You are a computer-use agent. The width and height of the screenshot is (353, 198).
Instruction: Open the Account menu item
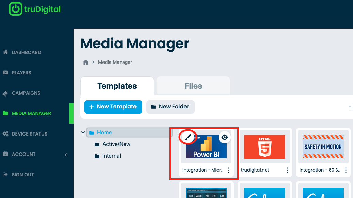[x=23, y=154]
